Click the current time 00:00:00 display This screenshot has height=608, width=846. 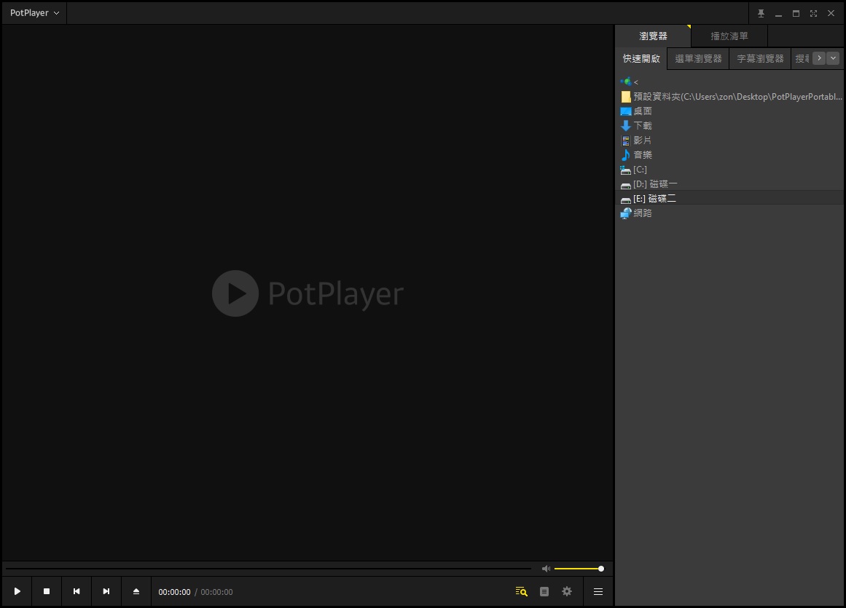coord(174,592)
